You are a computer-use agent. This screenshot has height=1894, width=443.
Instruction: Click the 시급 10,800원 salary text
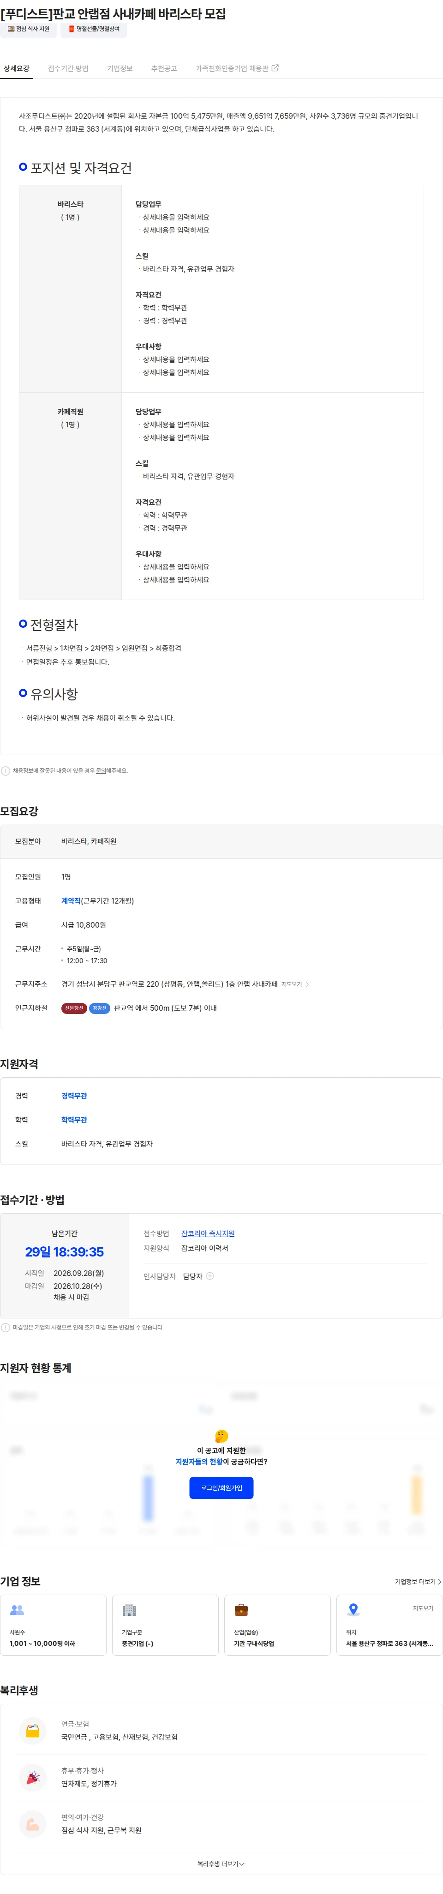[x=84, y=926]
